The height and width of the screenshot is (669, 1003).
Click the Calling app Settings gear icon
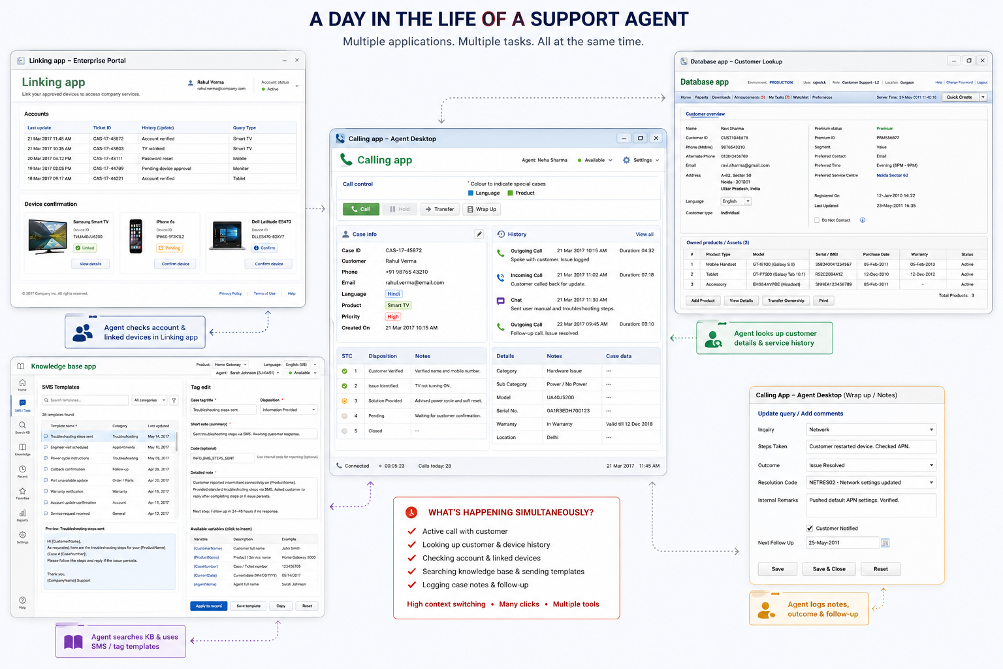(x=626, y=160)
